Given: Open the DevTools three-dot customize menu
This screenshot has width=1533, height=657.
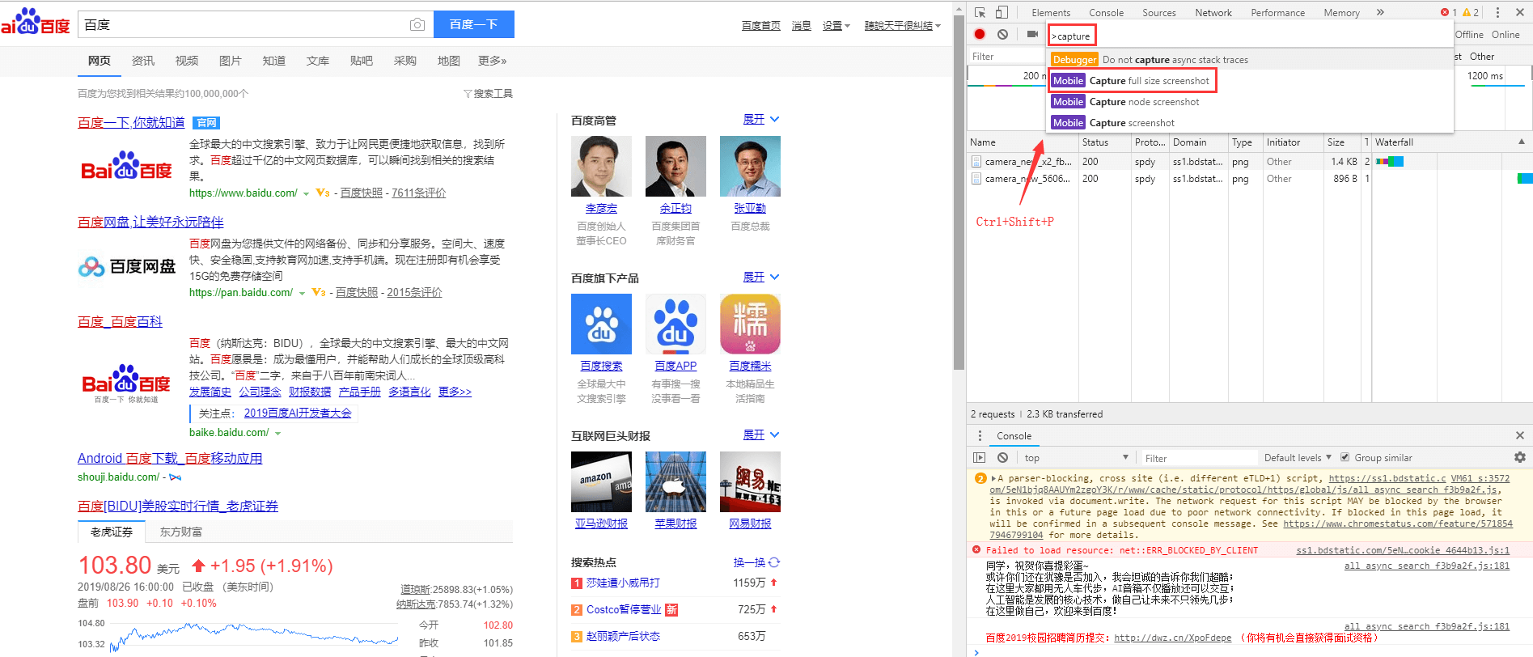Looking at the screenshot, I should (1497, 12).
